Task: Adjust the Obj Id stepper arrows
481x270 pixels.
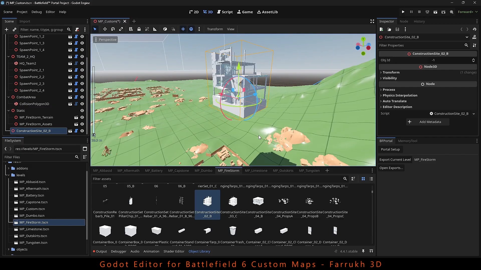Action: point(473,60)
